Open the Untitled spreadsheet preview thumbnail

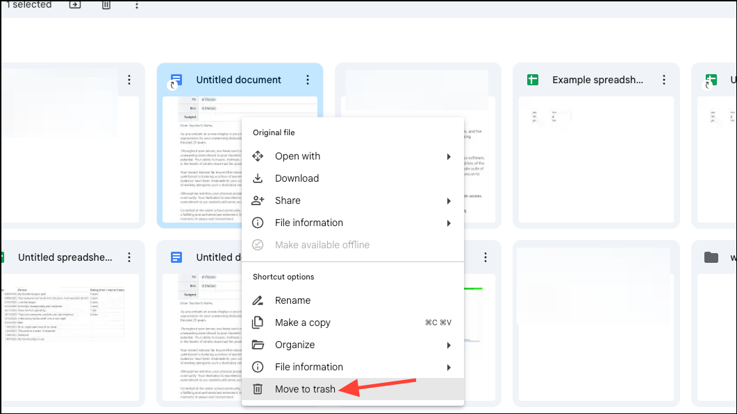[69, 338]
